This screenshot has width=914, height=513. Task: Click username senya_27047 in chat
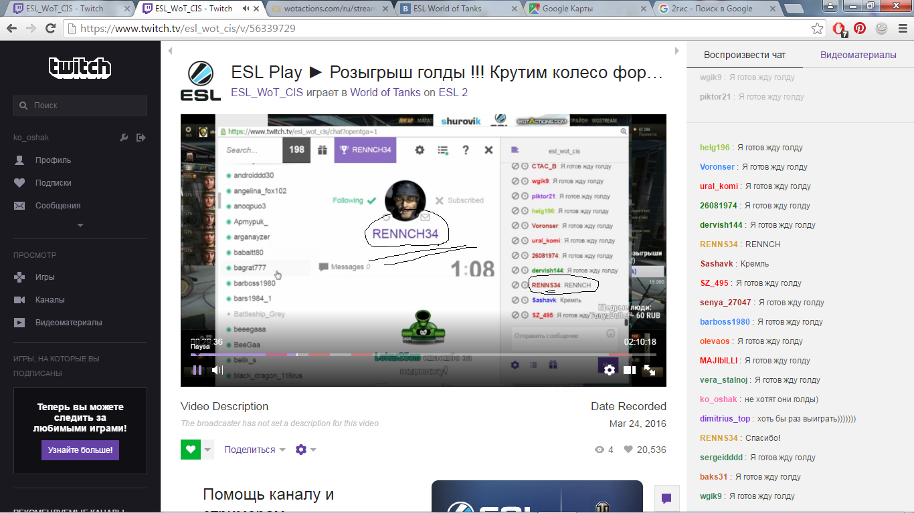pyautogui.click(x=726, y=303)
